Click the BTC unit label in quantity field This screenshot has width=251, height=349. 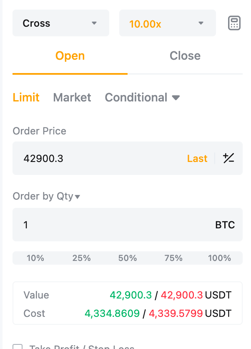(225, 225)
